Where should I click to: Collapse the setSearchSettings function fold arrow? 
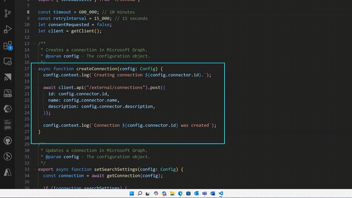[x=34, y=169]
